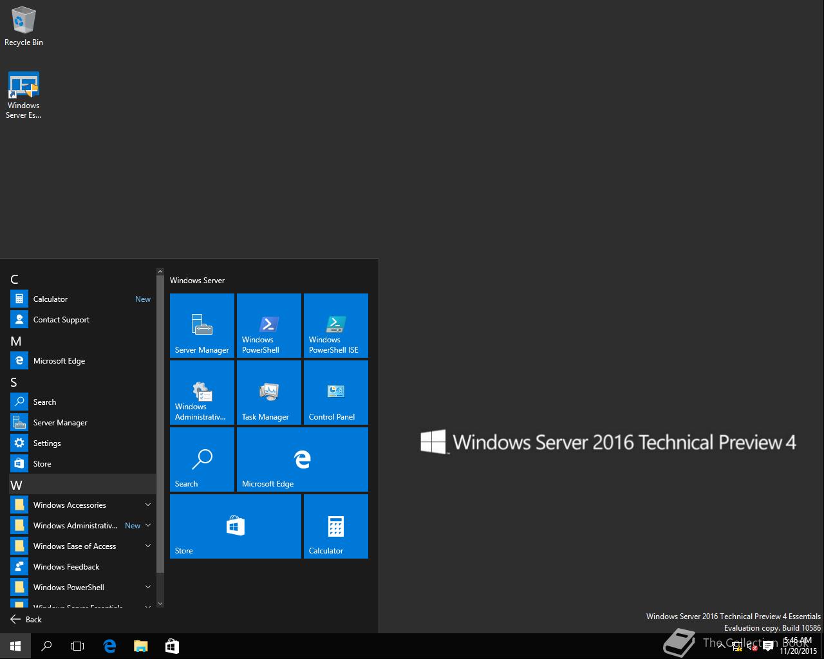Open the Control Panel tile
This screenshot has height=659, width=824.
tap(336, 393)
